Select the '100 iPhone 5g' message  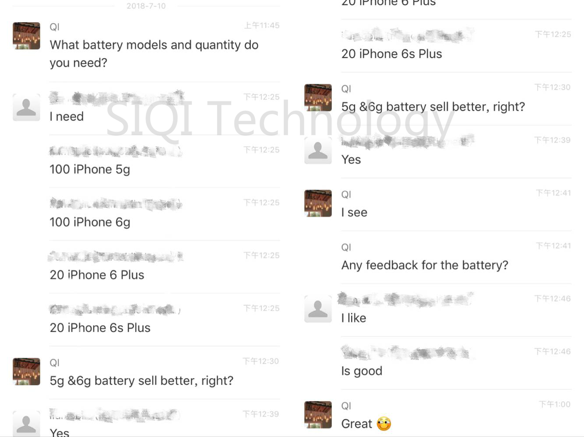point(90,169)
